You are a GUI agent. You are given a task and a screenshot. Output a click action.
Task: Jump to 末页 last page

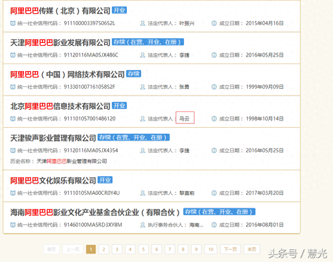click(252, 249)
